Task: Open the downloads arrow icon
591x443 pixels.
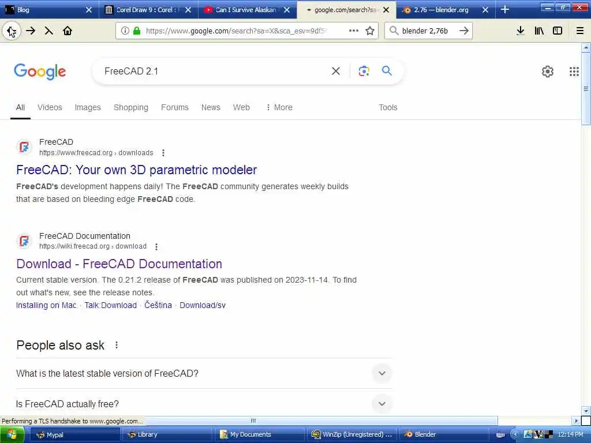Action: (520, 31)
